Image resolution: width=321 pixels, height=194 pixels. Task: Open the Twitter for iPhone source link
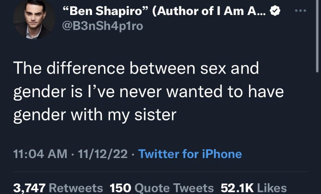190,154
